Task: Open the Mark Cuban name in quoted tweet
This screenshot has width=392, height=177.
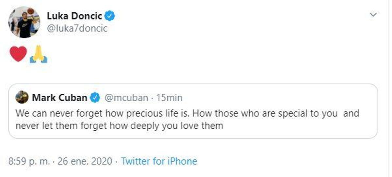Action: click(60, 97)
